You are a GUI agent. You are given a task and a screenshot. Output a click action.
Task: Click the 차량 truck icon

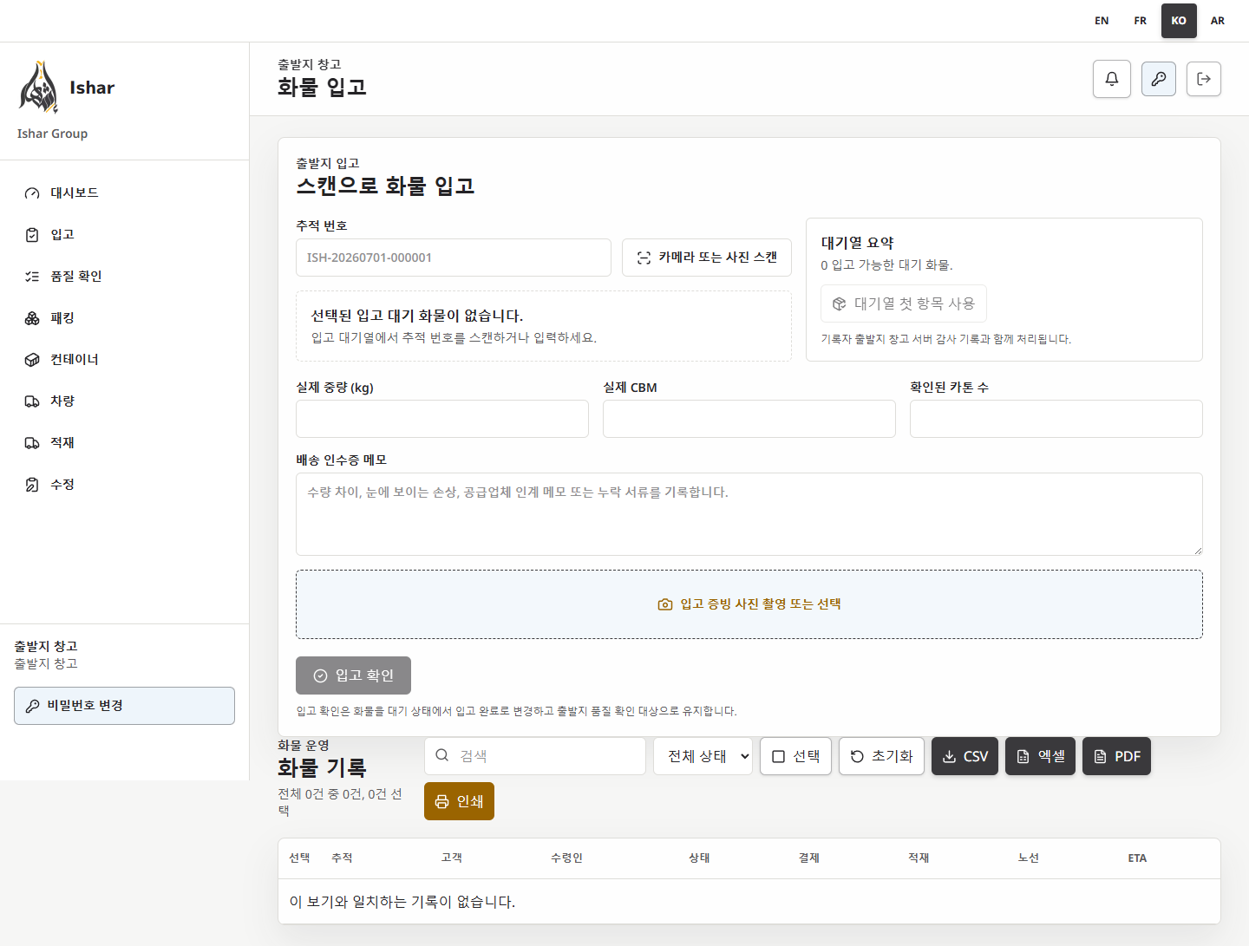coord(32,401)
